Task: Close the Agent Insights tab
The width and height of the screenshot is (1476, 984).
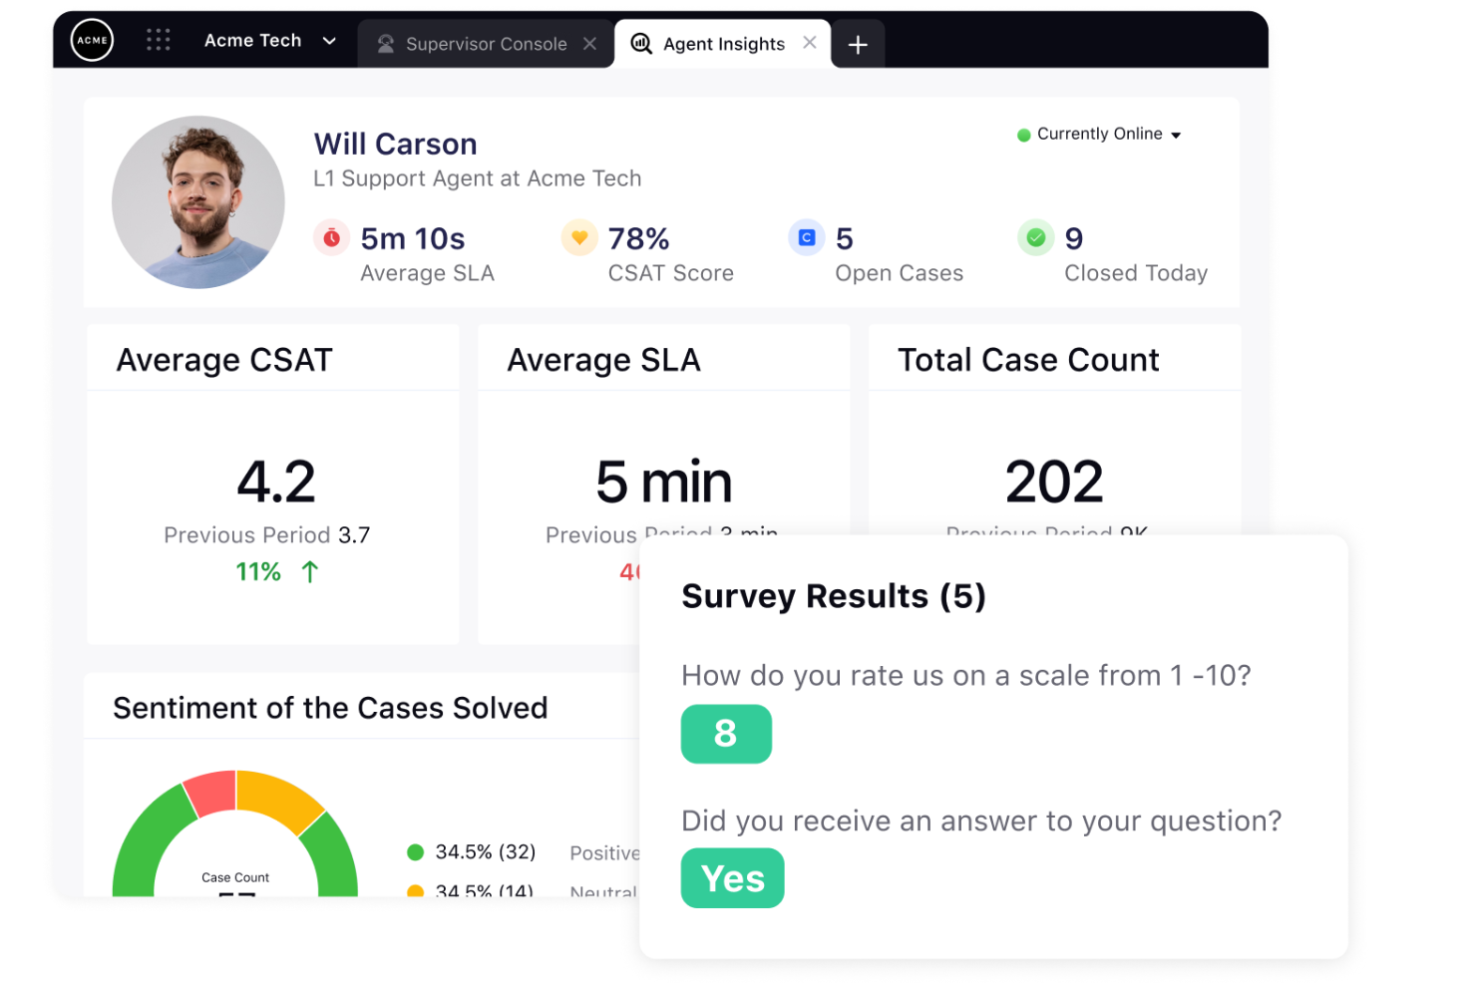Action: pyautogui.click(x=810, y=43)
